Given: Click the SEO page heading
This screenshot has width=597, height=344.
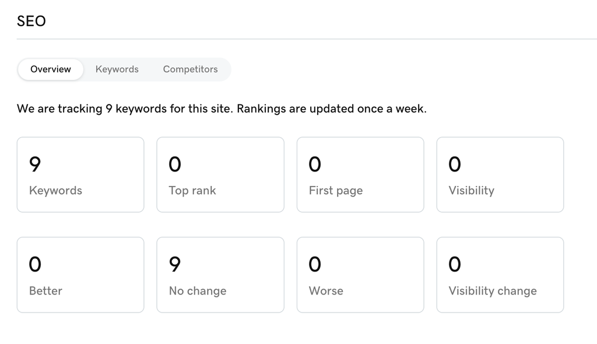Looking at the screenshot, I should point(31,21).
